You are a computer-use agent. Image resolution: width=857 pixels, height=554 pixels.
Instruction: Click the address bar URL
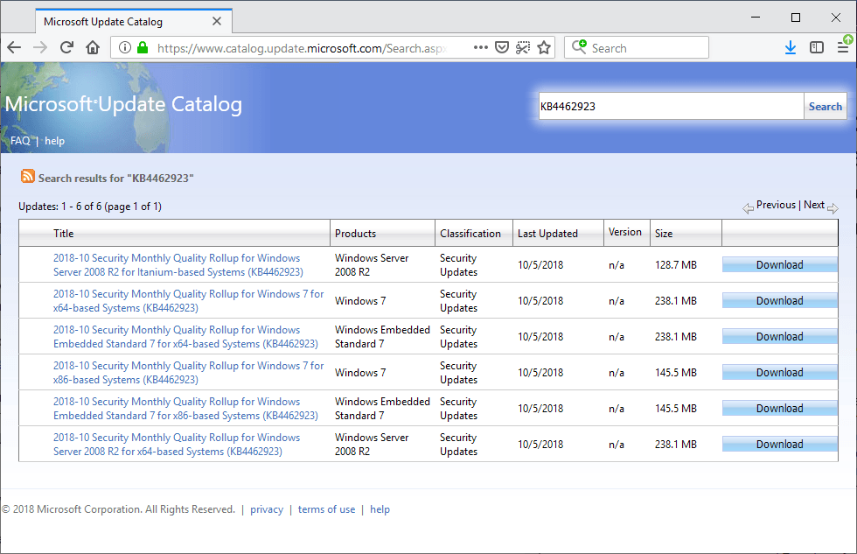point(301,48)
